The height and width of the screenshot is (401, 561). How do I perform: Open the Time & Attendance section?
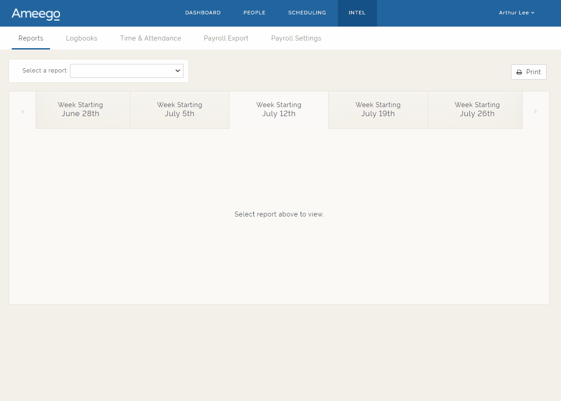151,38
